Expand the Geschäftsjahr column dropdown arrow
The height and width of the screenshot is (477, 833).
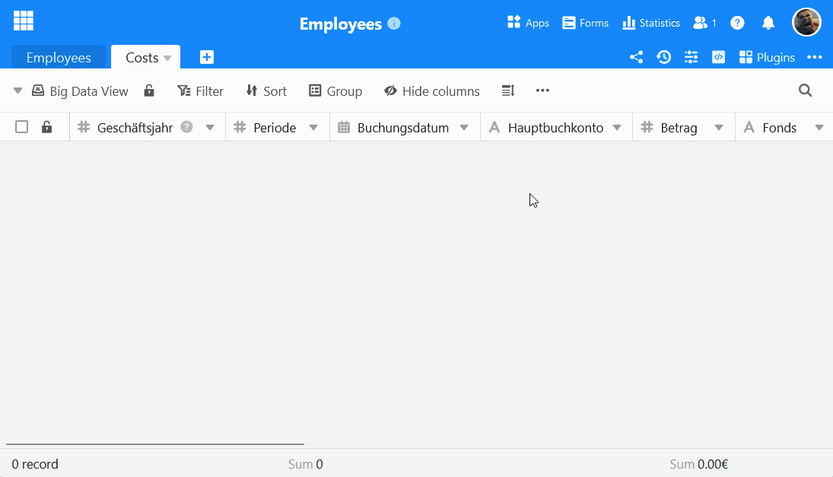(210, 128)
